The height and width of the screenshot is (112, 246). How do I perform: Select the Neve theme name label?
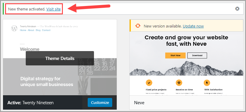(x=139, y=103)
